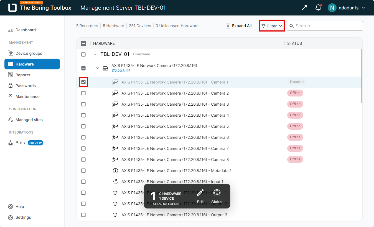Click the STATUS column header

point(294,43)
